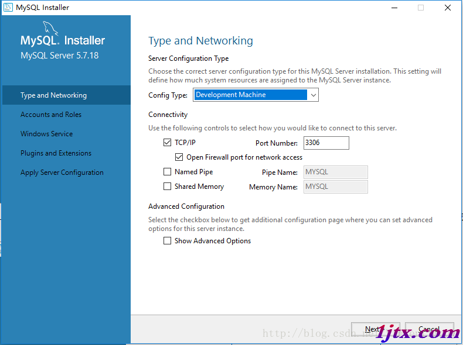This screenshot has width=463, height=345.
Task: Minimize the MySQL Installer window
Action: (394, 8)
